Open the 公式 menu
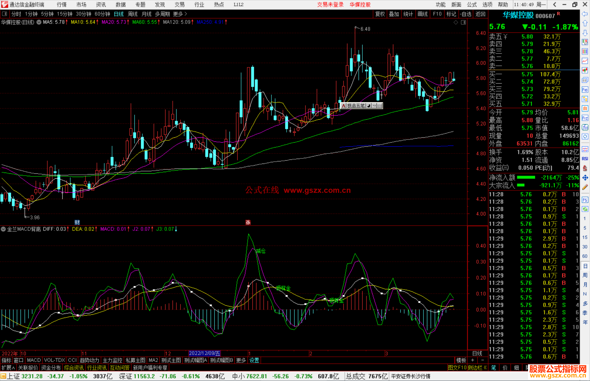The width and height of the screenshot is (590, 381). click(472, 5)
